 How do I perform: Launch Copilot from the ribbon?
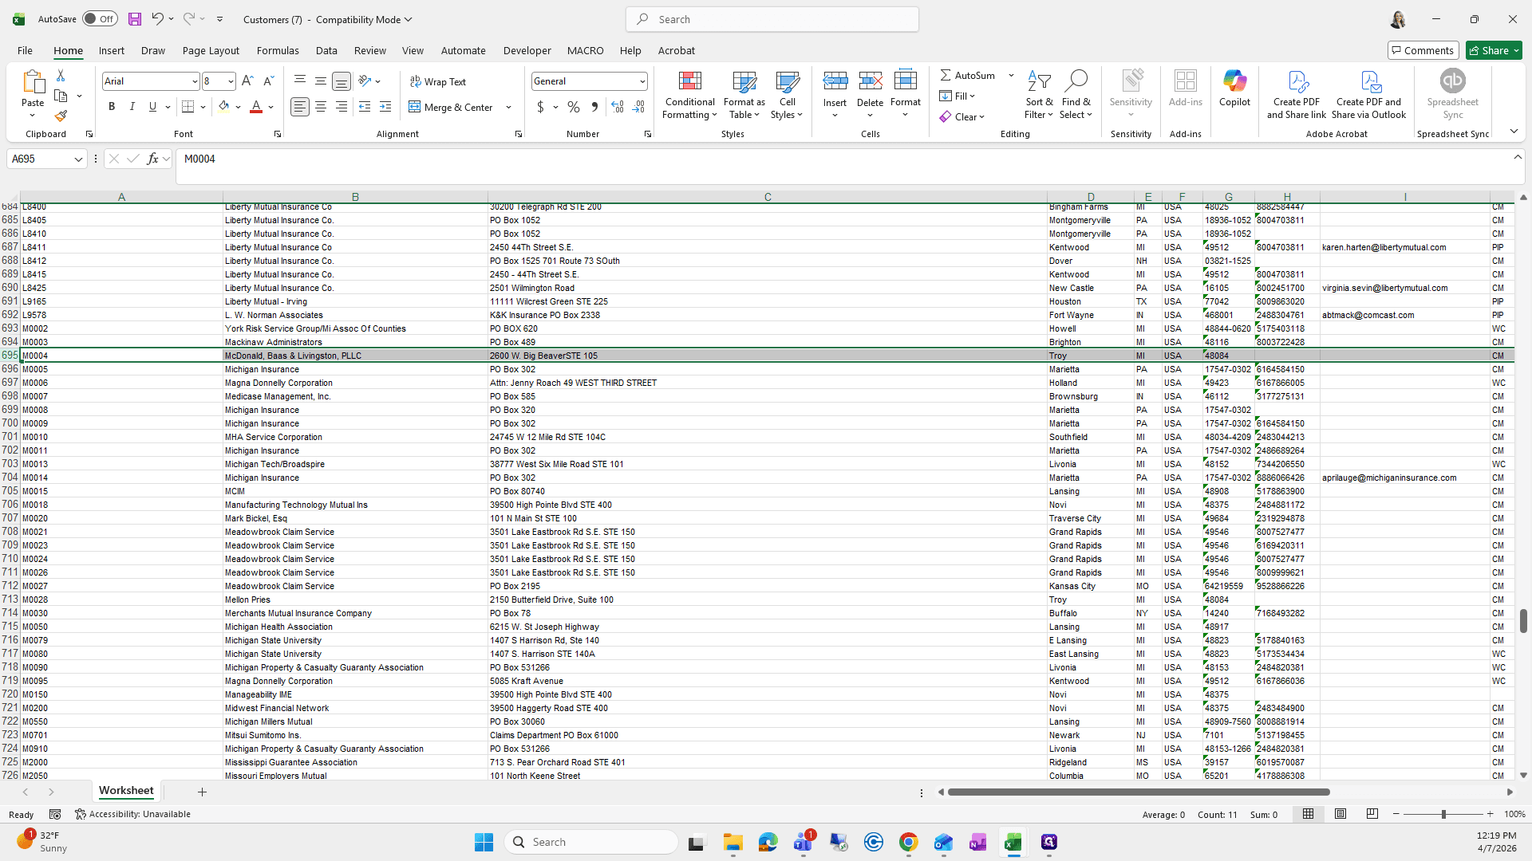(x=1234, y=88)
